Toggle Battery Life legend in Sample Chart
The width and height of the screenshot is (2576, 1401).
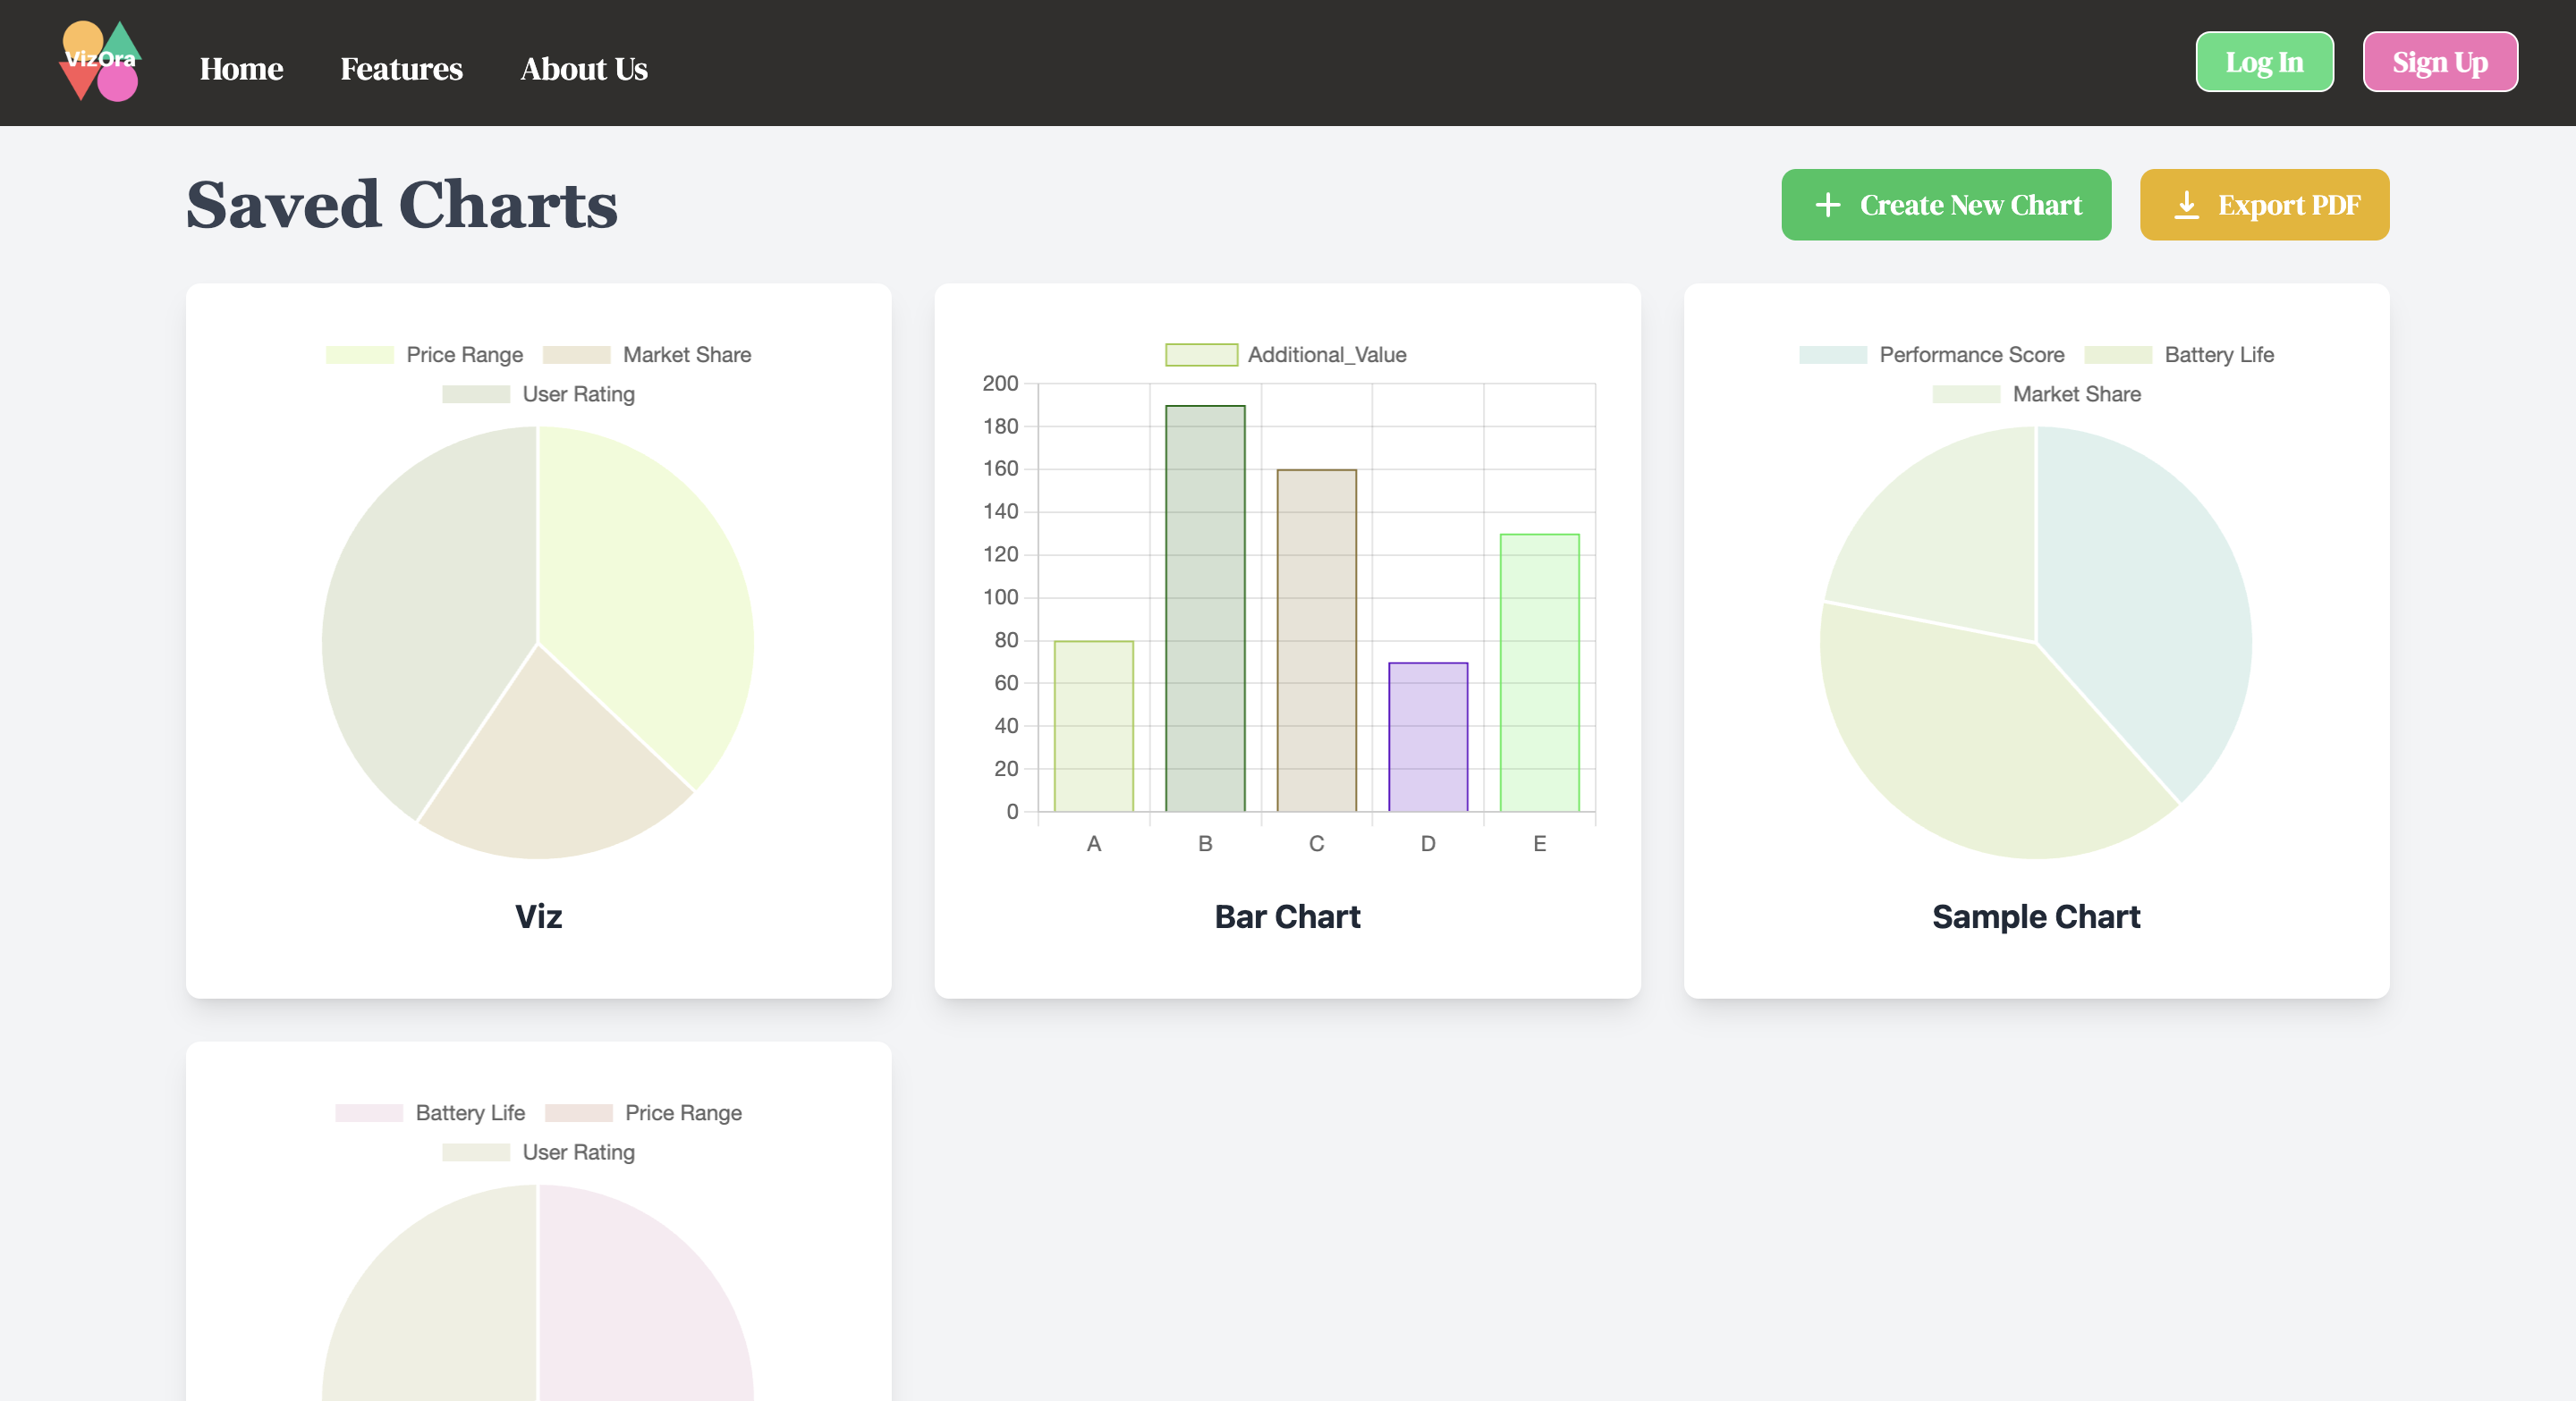tap(2179, 355)
